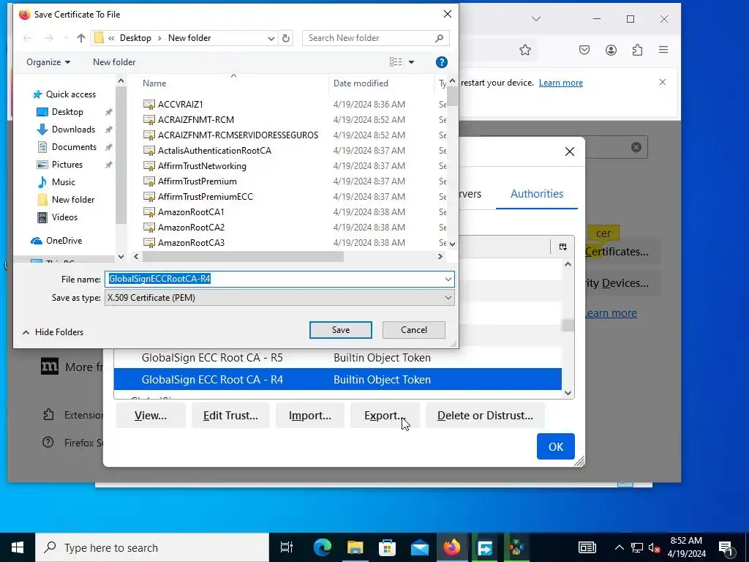Click Delete or Distrust... button
This screenshot has width=749, height=562.
[485, 416]
